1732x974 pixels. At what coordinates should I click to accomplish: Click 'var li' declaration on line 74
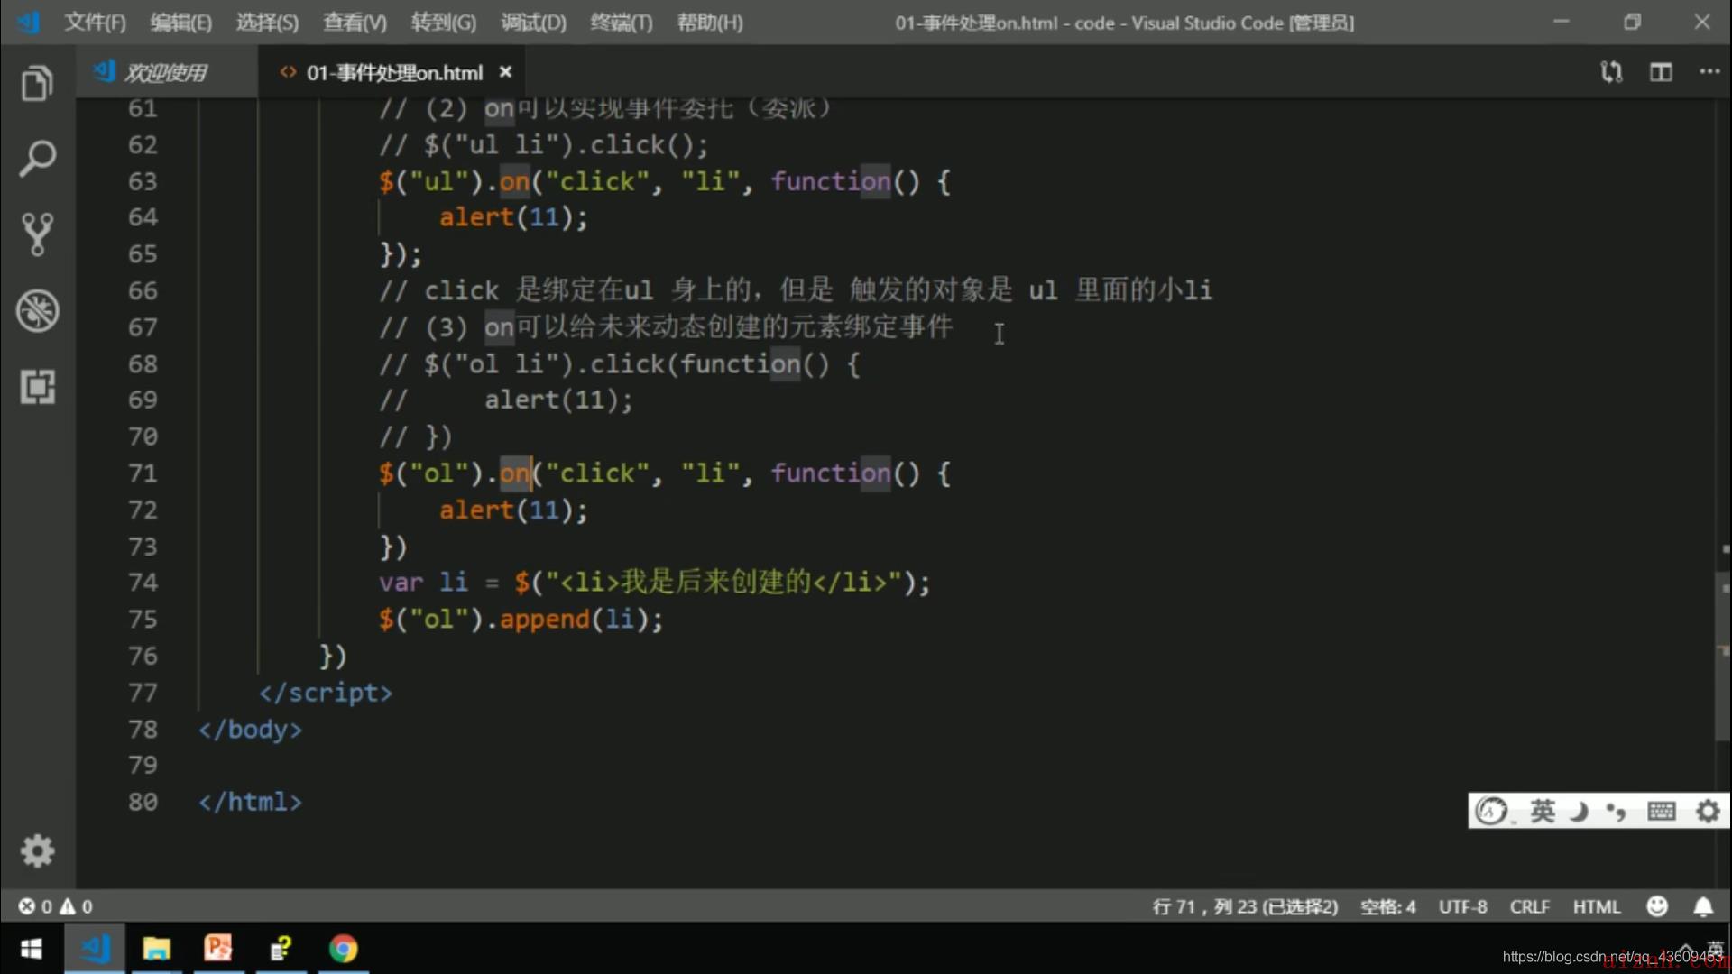[423, 583]
